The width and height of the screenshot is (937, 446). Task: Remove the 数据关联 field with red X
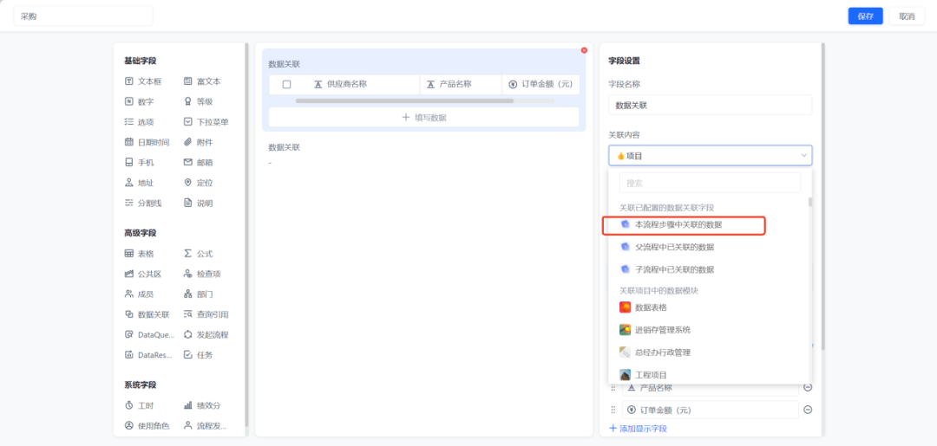tap(584, 50)
